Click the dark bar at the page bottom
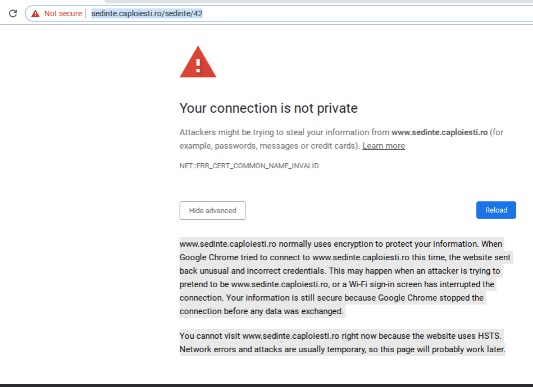The height and width of the screenshot is (387, 533). (266, 386)
